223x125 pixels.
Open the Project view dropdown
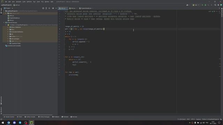(x=8, y=8)
